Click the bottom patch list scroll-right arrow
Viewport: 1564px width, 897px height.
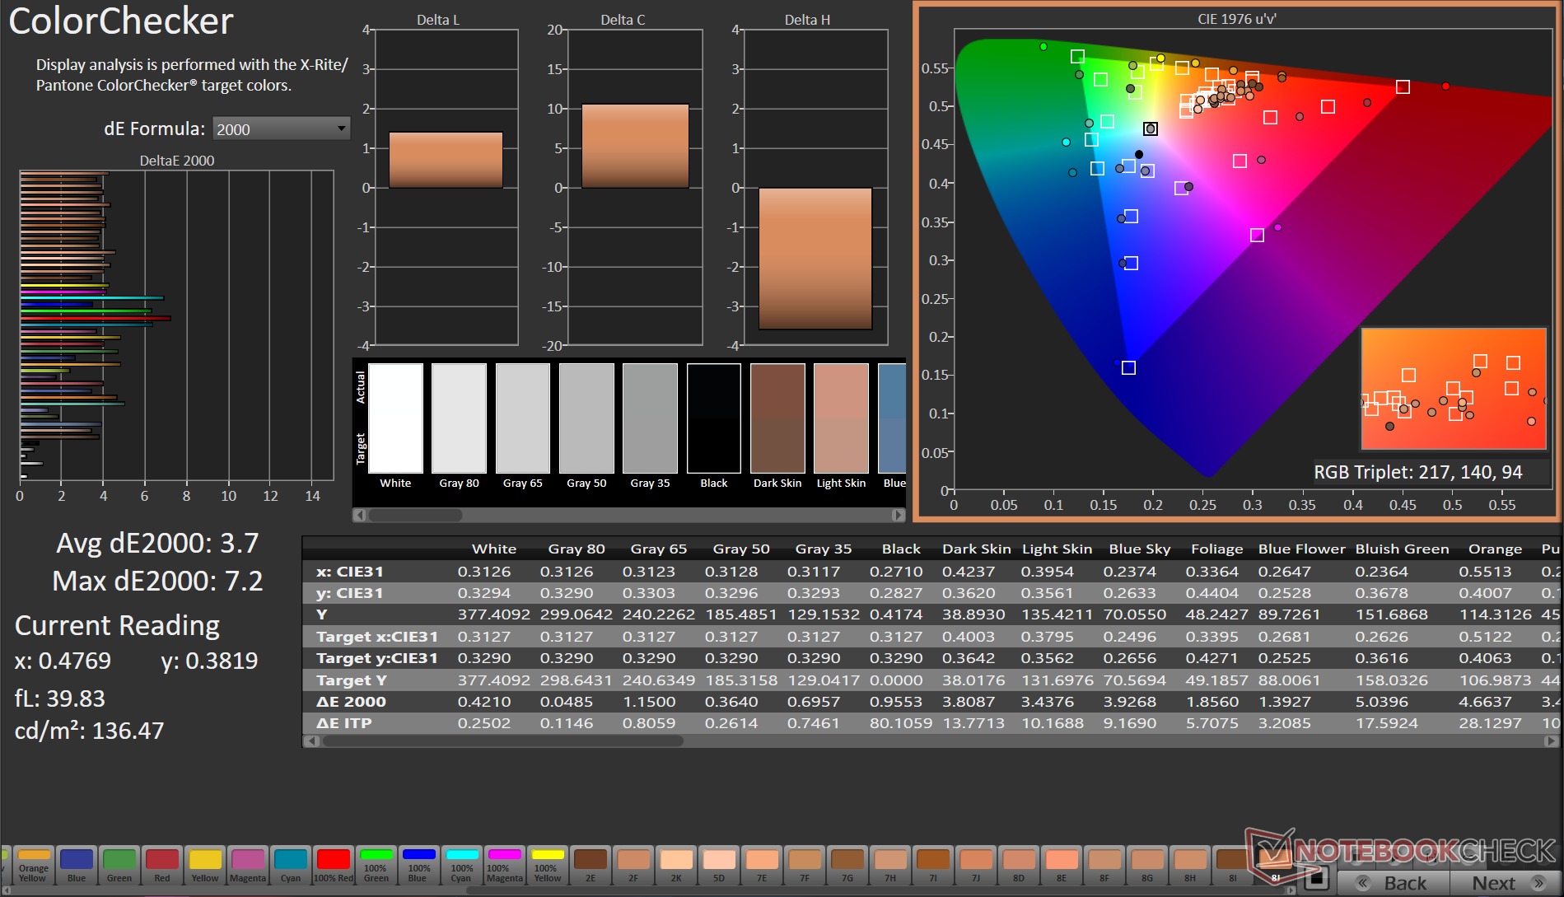click(1291, 890)
